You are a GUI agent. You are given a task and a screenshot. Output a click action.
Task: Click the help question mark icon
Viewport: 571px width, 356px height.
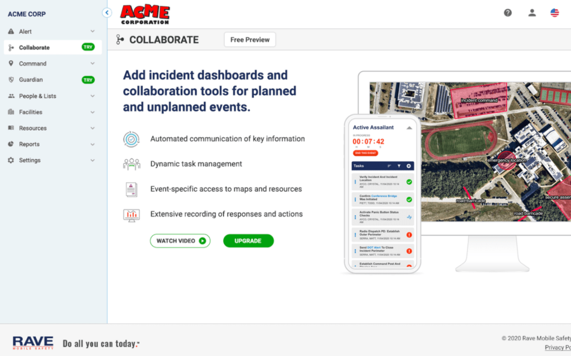coord(507,13)
